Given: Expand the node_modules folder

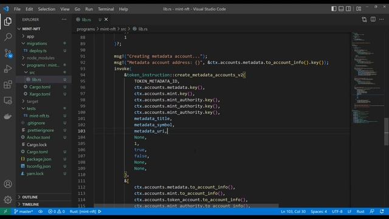Looking at the screenshot, I should [x=41, y=58].
